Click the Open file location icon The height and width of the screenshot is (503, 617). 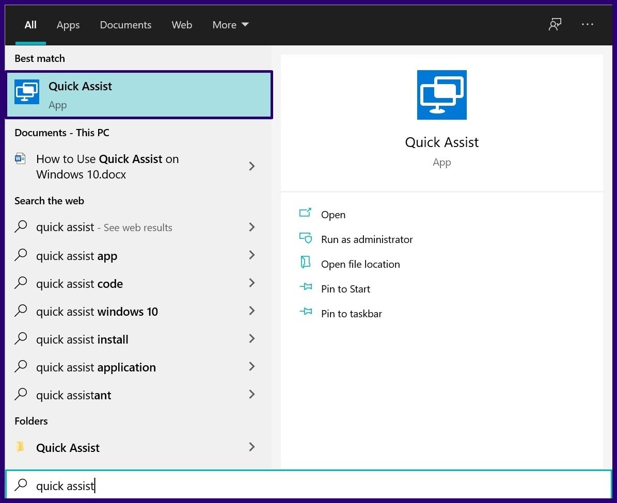[x=306, y=263]
